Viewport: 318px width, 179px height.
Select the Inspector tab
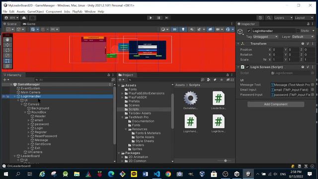pos(246,24)
